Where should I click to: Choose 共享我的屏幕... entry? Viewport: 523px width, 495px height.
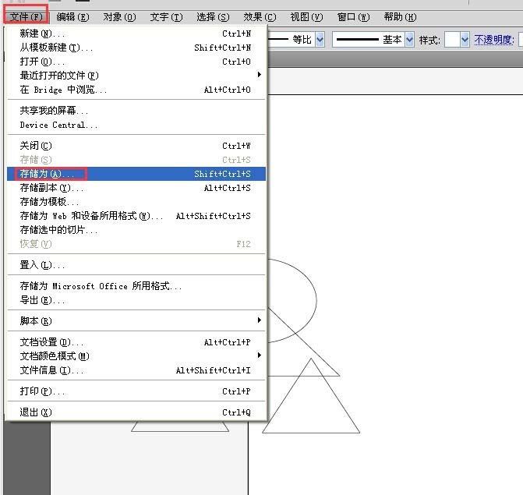click(136, 111)
